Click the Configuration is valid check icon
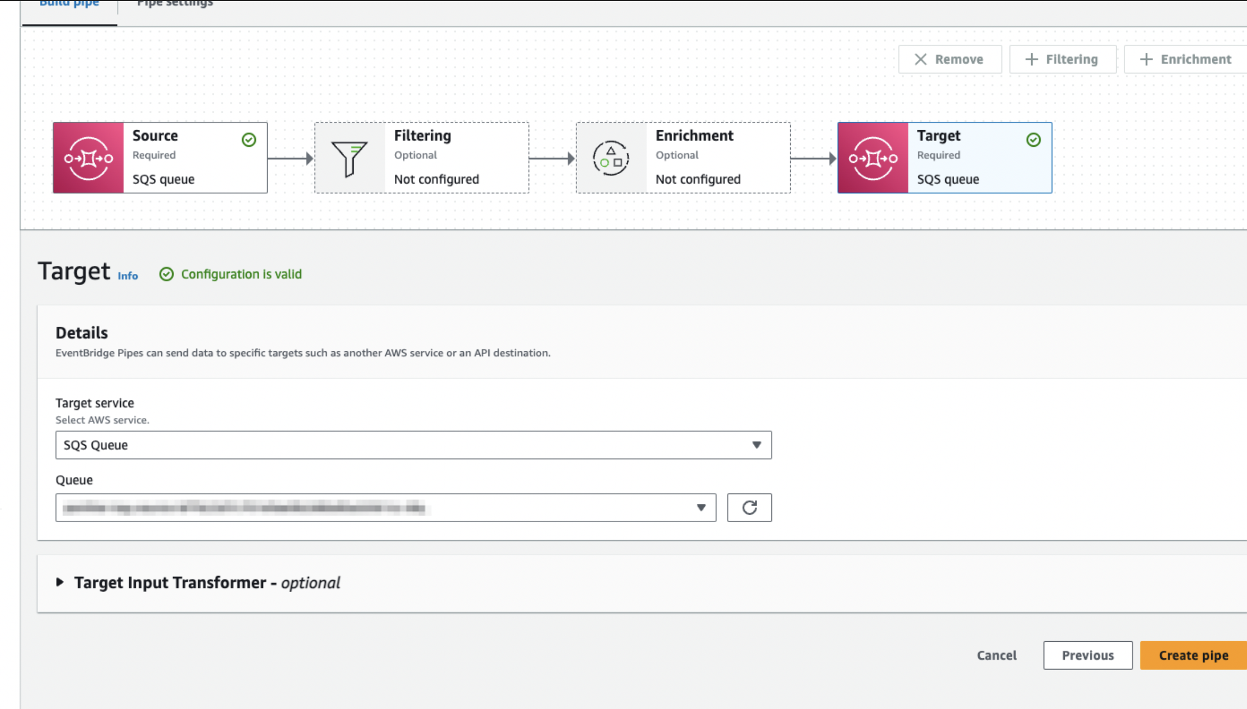1247x709 pixels. (x=167, y=274)
